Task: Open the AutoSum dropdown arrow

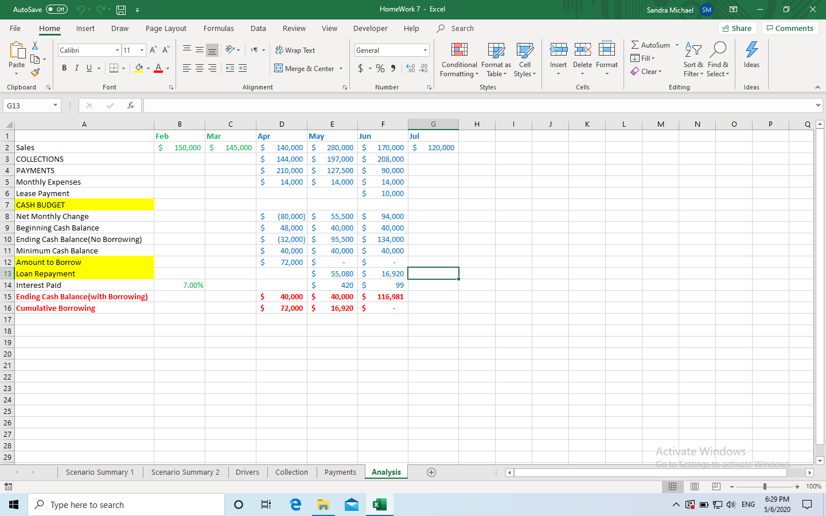Action: pos(677,45)
